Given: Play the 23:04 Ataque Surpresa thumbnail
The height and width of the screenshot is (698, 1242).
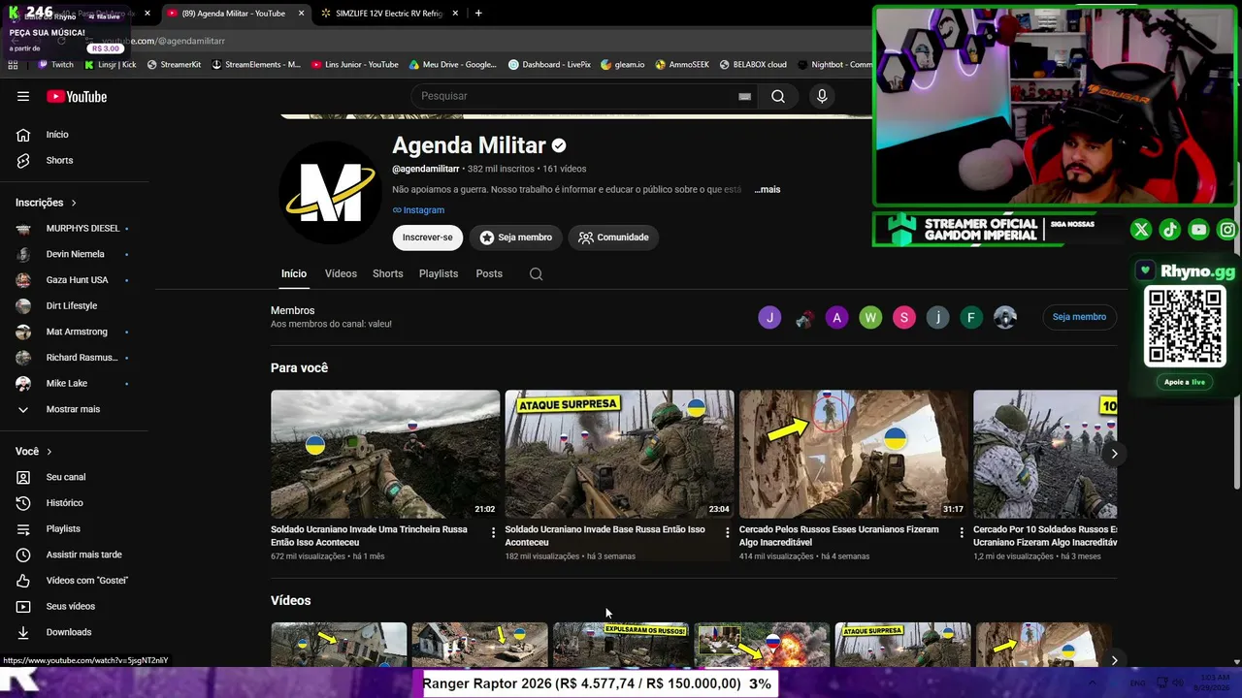Looking at the screenshot, I should pos(619,454).
